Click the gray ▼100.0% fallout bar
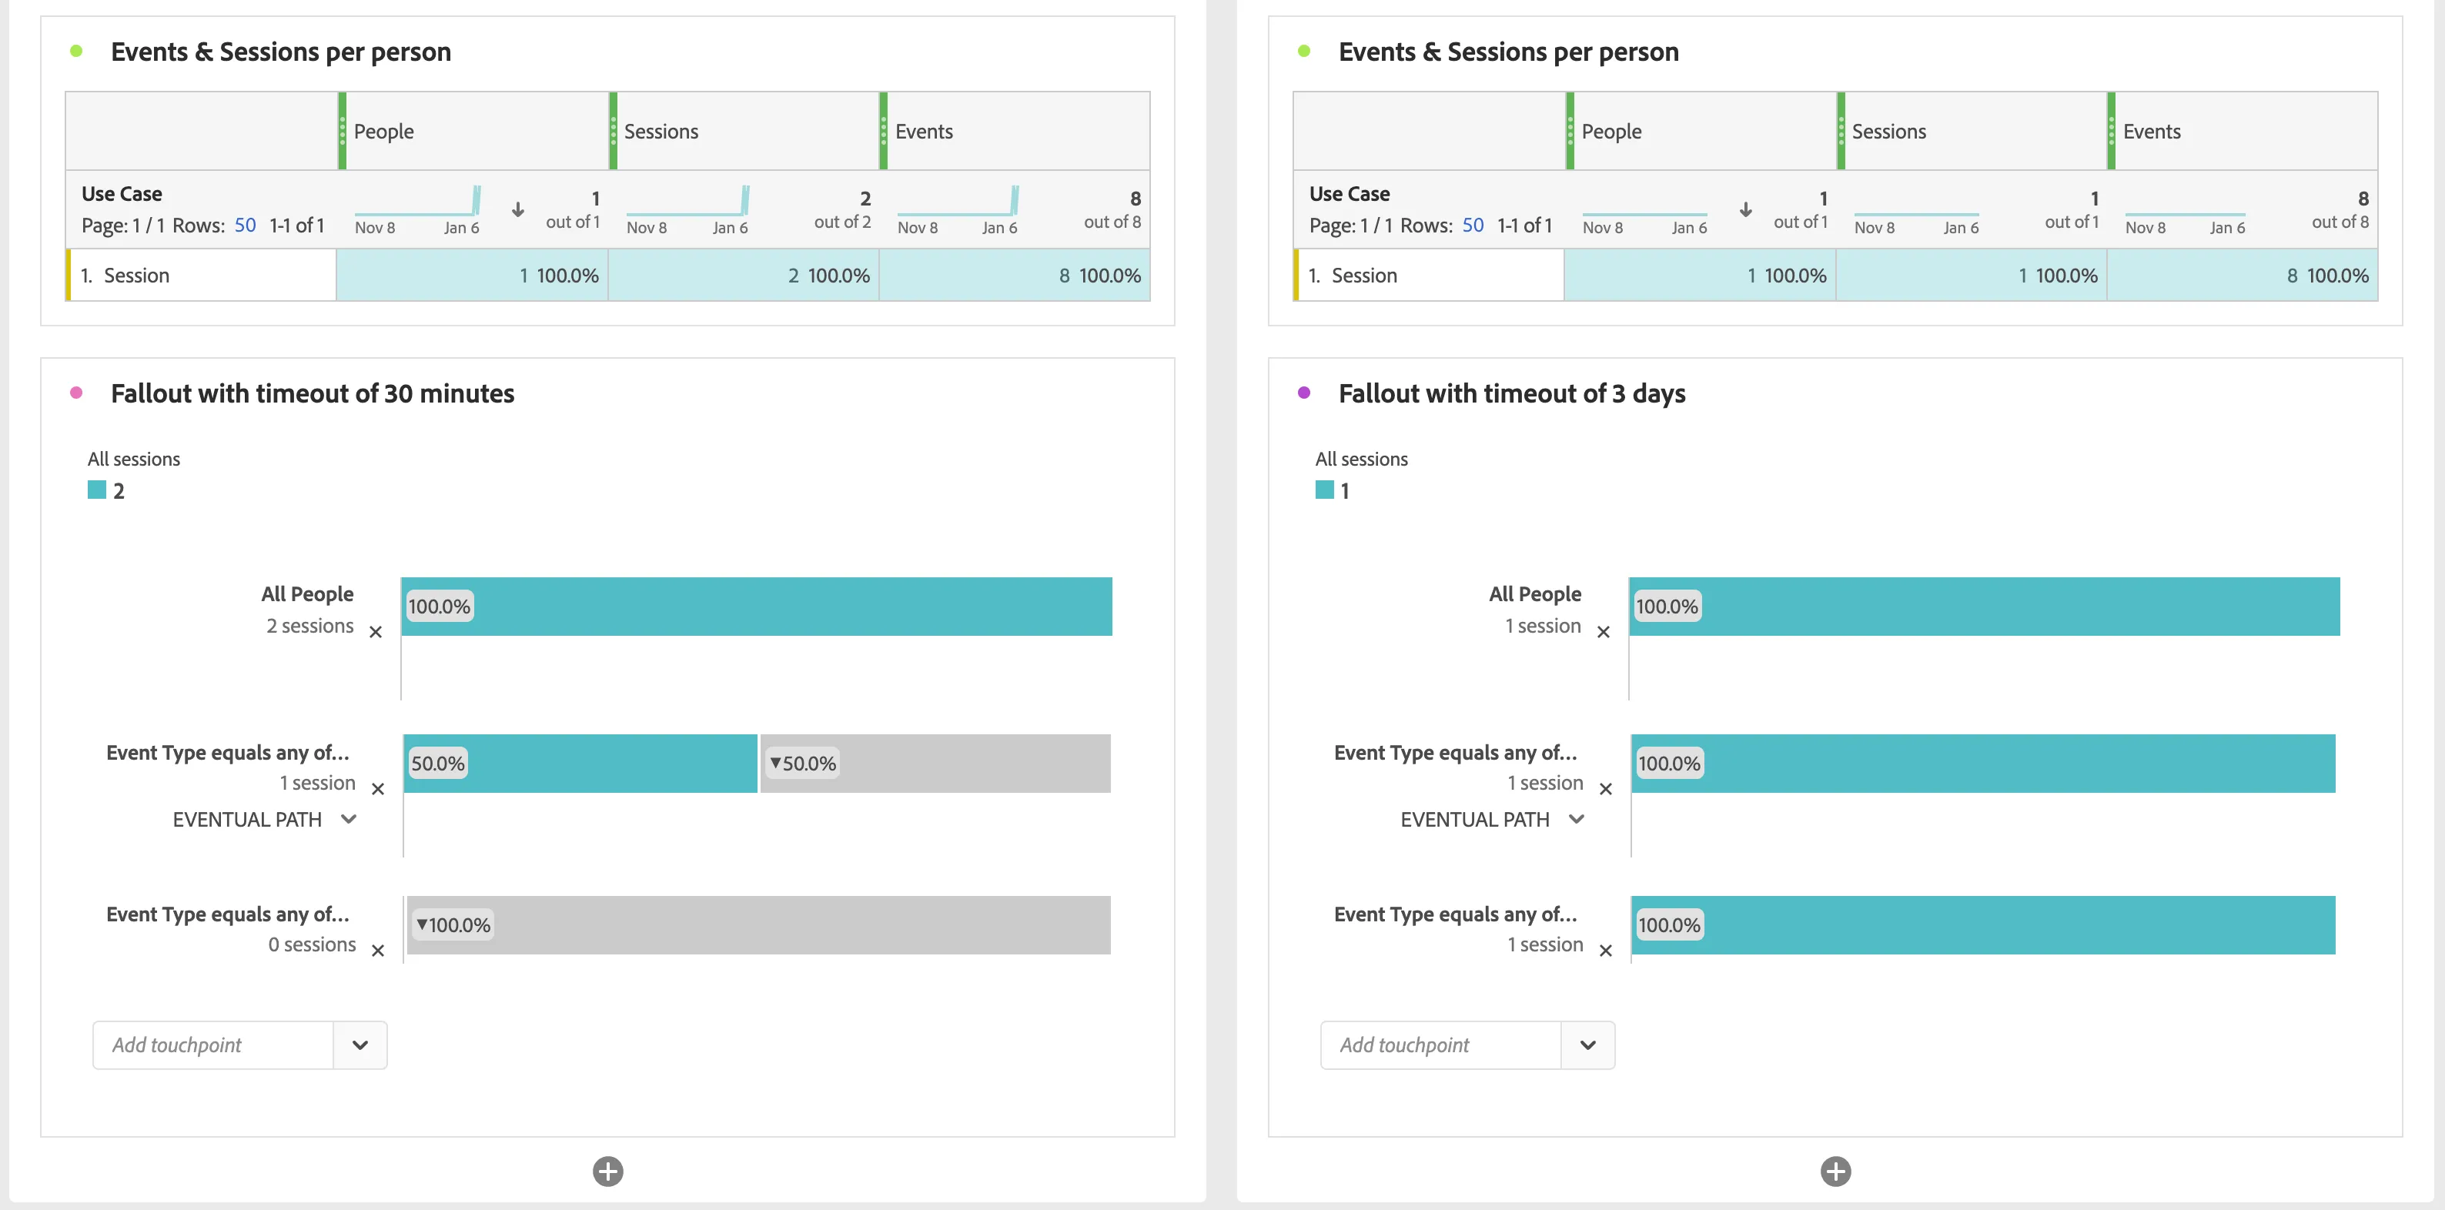The image size is (2445, 1210). pyautogui.click(x=758, y=924)
